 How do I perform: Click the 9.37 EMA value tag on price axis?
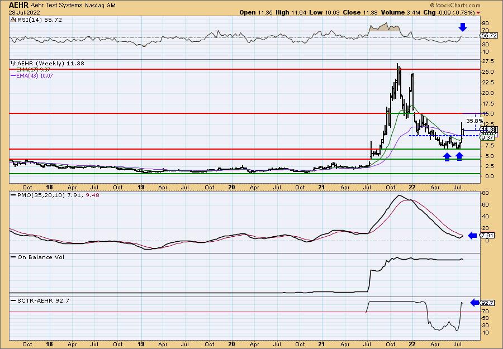[487, 137]
